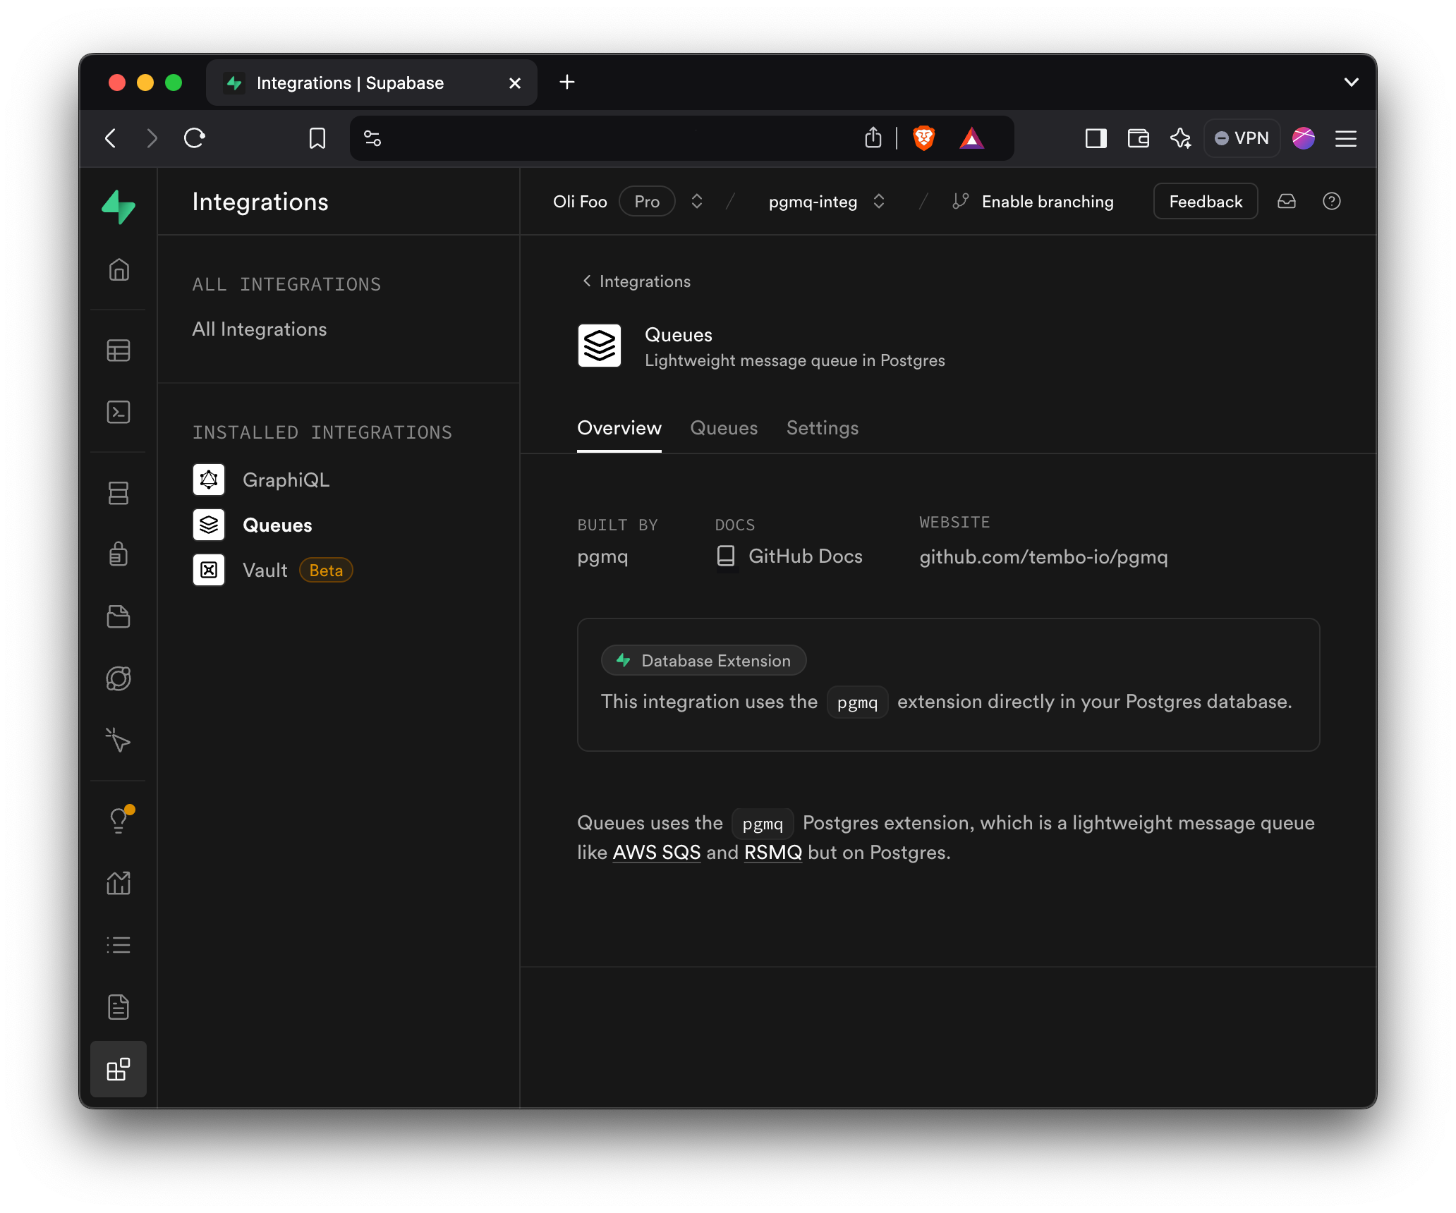Open the Table Editor icon
This screenshot has height=1213, width=1456.
point(119,351)
